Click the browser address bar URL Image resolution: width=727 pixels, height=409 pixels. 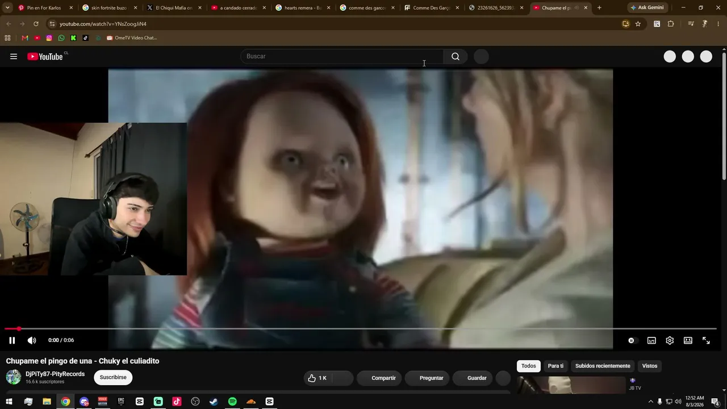tap(103, 24)
